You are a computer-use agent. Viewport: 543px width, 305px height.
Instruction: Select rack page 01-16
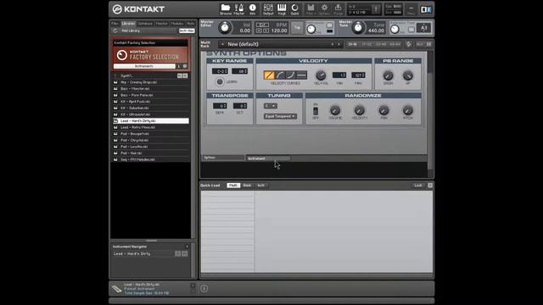tap(352, 44)
